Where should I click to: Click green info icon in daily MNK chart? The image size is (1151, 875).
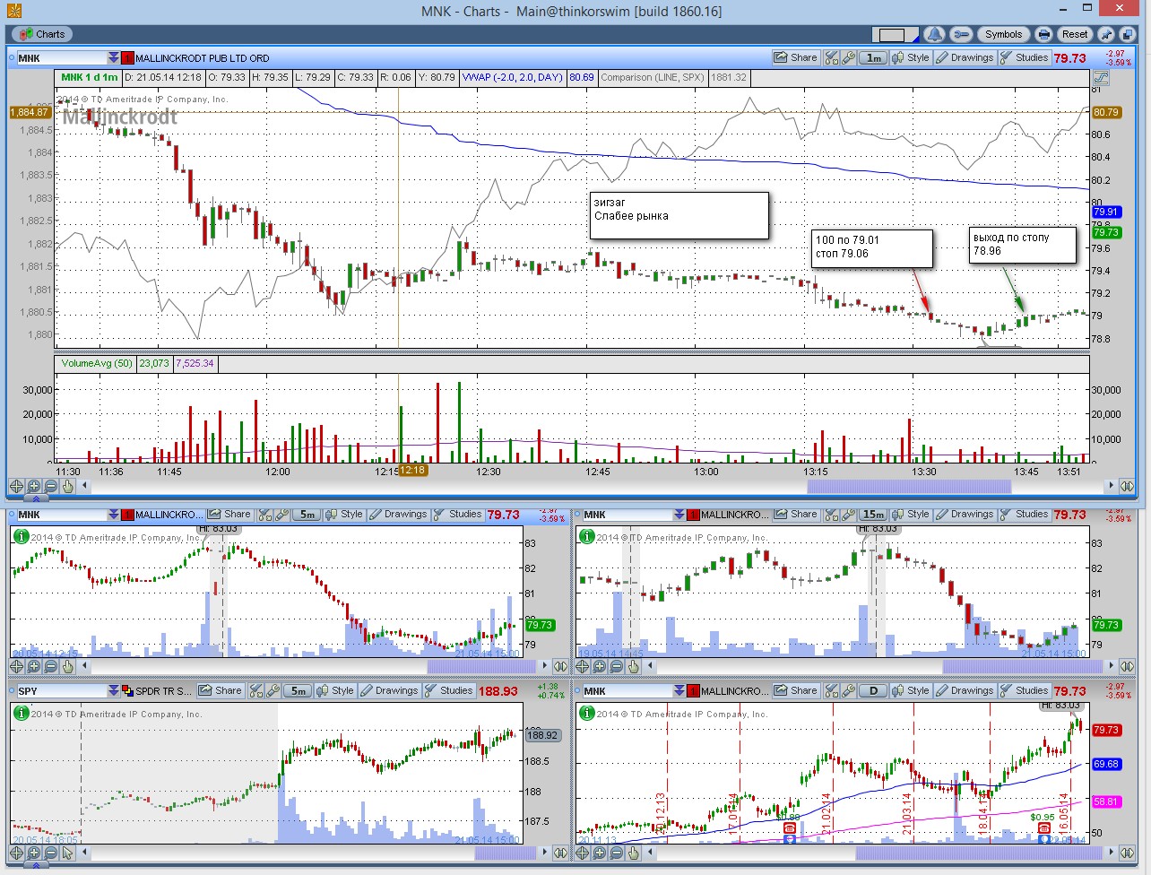586,713
